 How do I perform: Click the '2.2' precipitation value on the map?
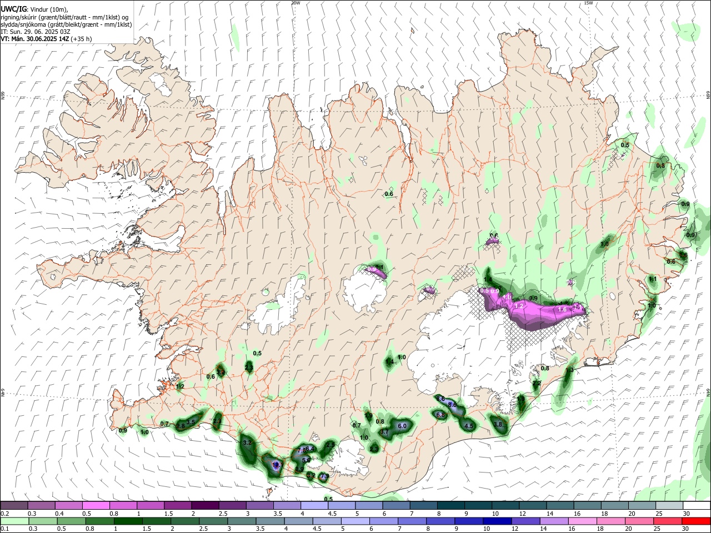pyautogui.click(x=536, y=383)
